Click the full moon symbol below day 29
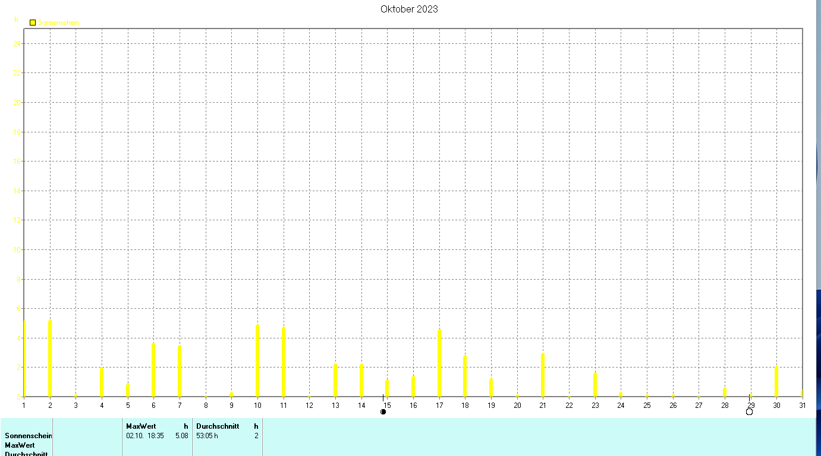The image size is (821, 456). (x=750, y=411)
